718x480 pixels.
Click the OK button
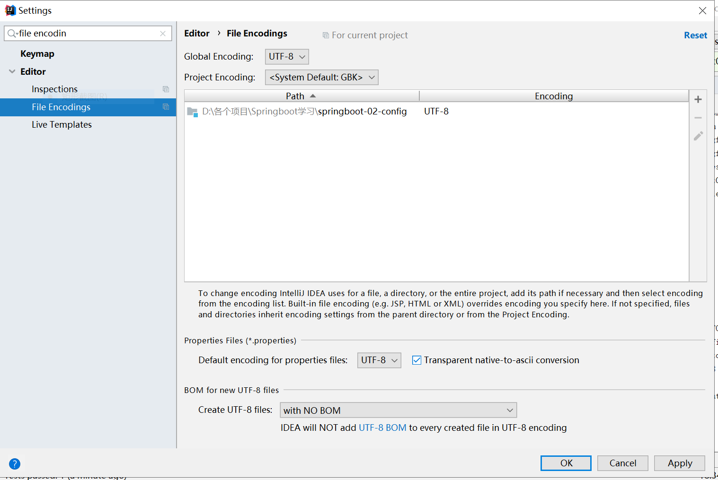pos(566,463)
